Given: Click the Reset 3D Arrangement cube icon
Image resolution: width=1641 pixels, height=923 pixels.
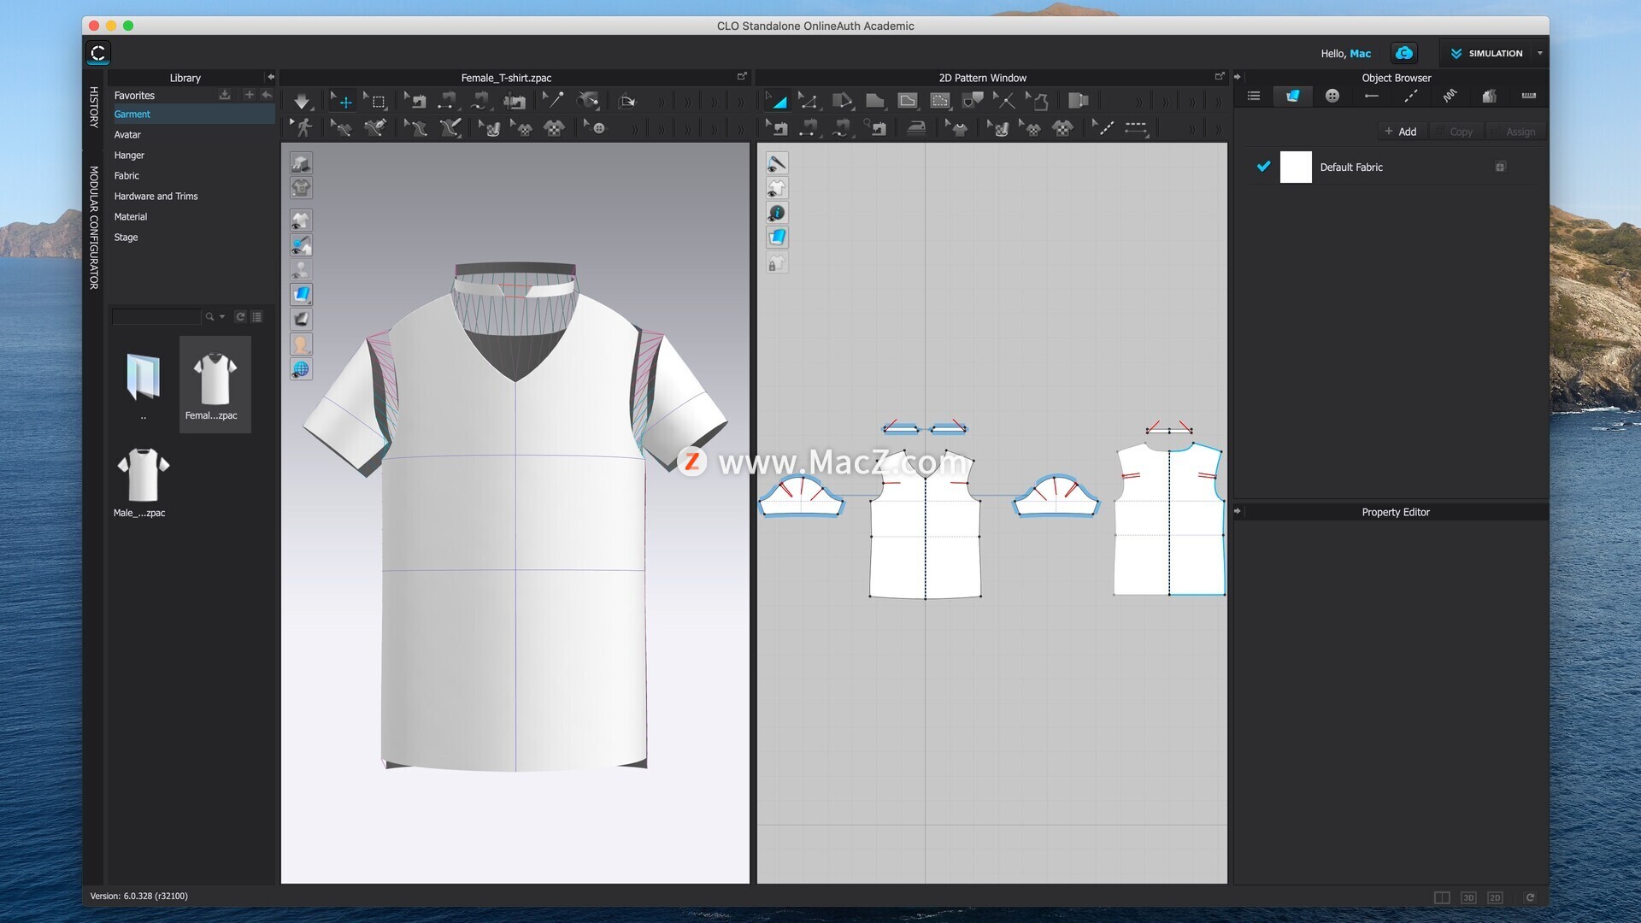Looking at the screenshot, I should 627,102.
